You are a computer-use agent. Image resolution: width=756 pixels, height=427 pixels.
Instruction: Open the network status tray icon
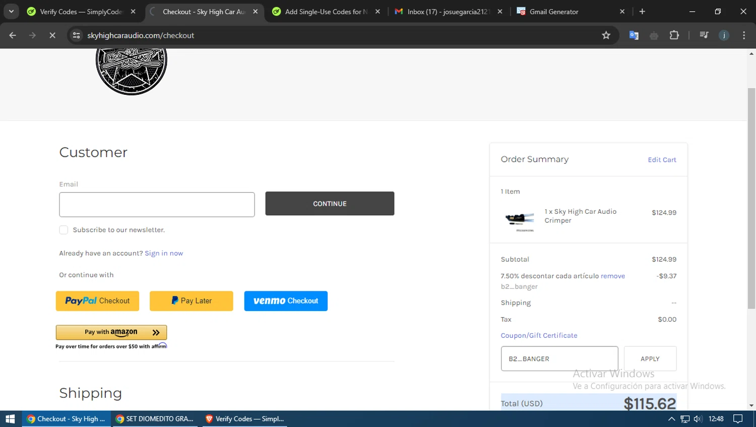click(685, 419)
